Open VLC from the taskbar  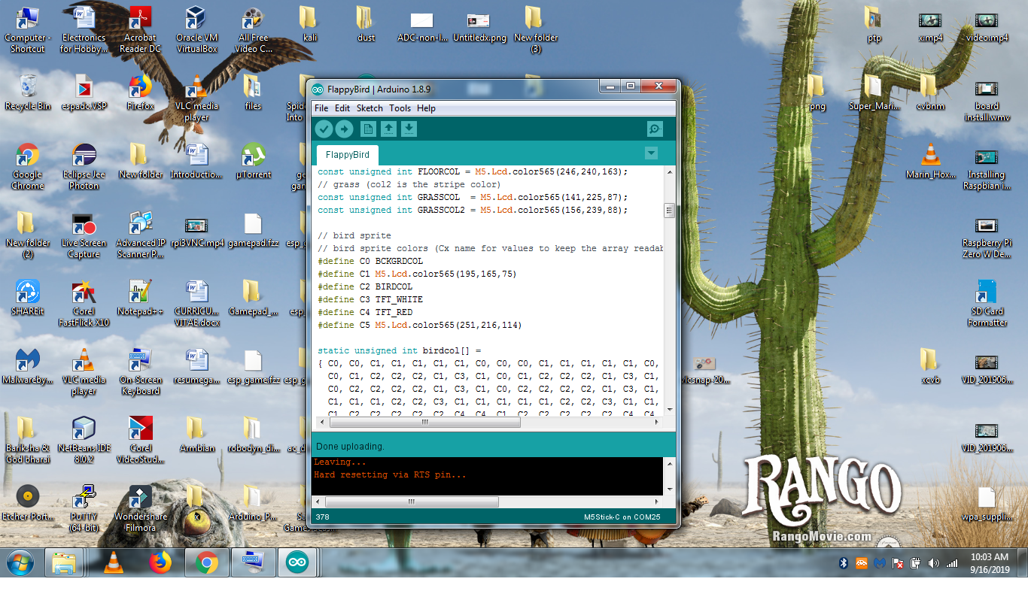point(114,562)
